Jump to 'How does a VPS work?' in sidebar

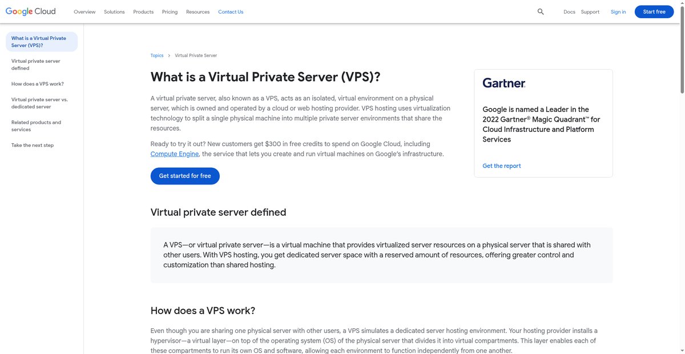coord(38,84)
